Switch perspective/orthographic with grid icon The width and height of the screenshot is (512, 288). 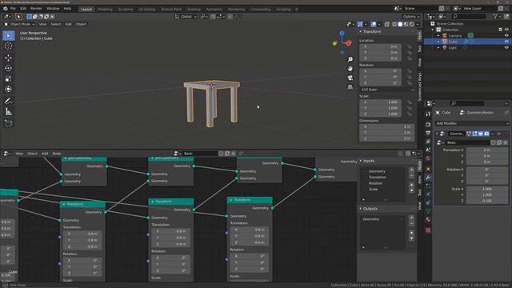[350, 87]
